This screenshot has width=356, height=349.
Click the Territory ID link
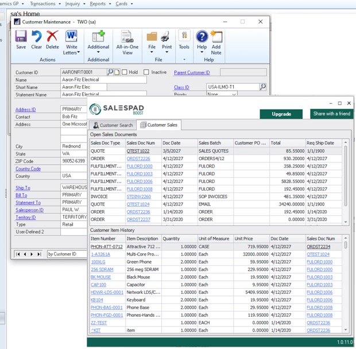point(26,218)
